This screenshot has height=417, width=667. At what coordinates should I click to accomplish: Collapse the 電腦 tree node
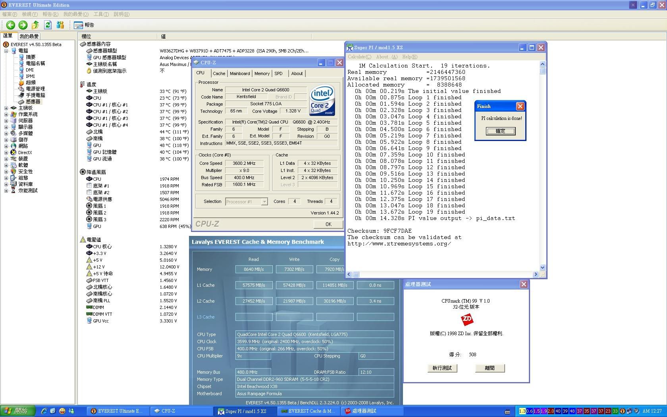(x=6, y=51)
